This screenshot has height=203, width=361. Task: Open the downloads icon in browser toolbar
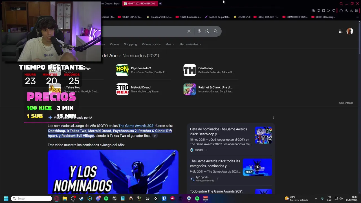[x=351, y=11]
